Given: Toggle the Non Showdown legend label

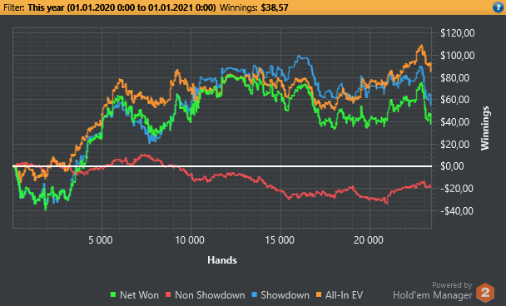Looking at the screenshot, I should point(210,295).
